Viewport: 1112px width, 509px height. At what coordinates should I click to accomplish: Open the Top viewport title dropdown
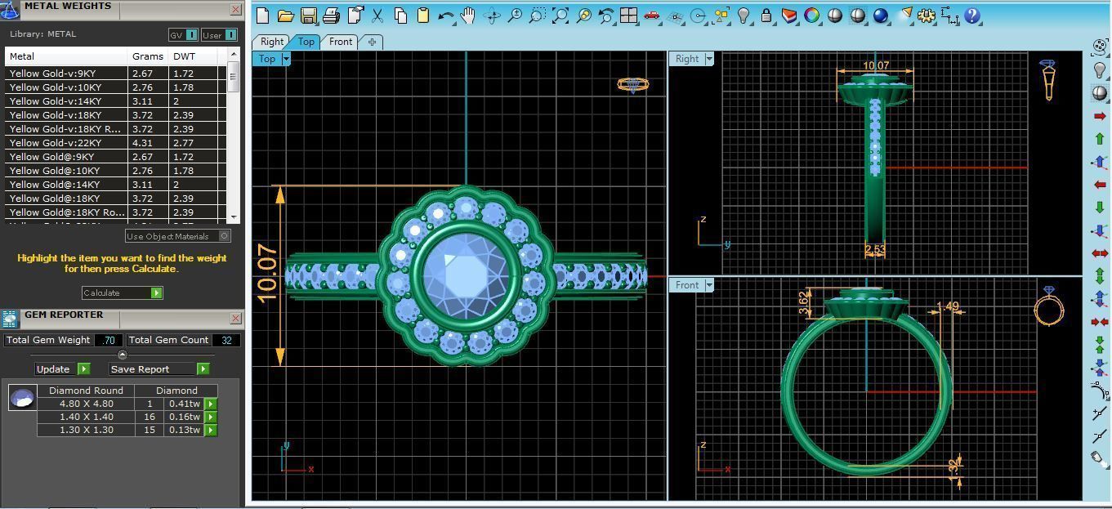(x=286, y=59)
